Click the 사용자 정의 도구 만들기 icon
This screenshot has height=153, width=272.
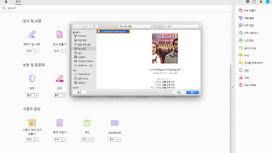coord(32,123)
